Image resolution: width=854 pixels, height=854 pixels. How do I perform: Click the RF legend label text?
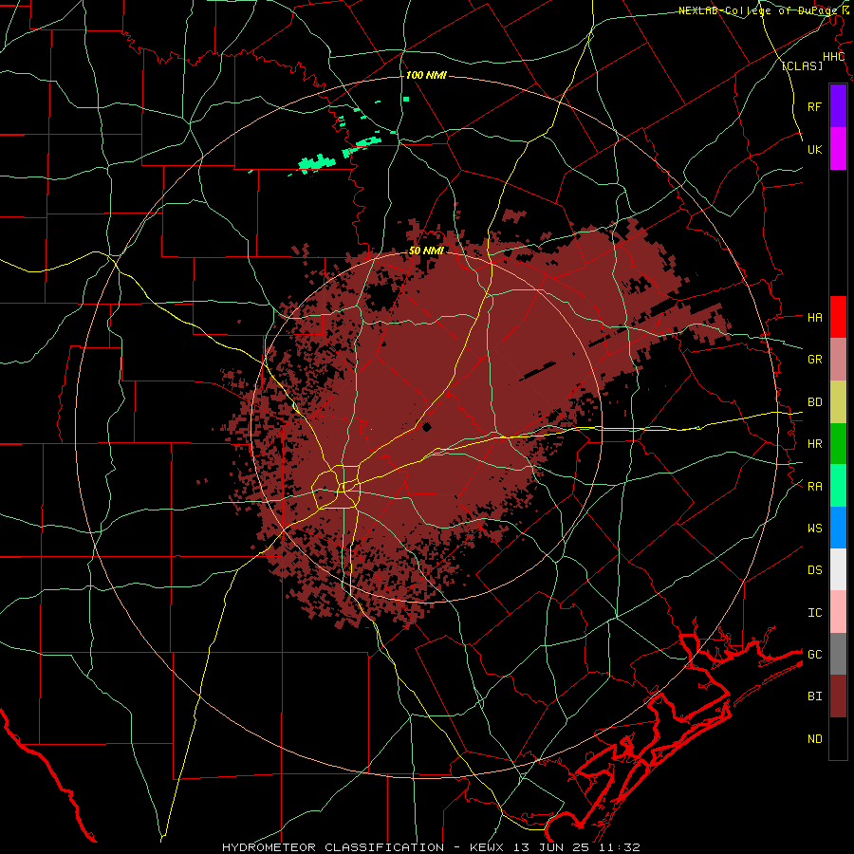pos(814,106)
